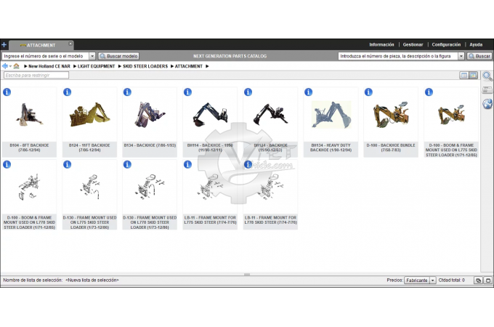The height and width of the screenshot is (327, 494).
Task: Go to the Home icon in breadcrumb
Action: click(17, 66)
